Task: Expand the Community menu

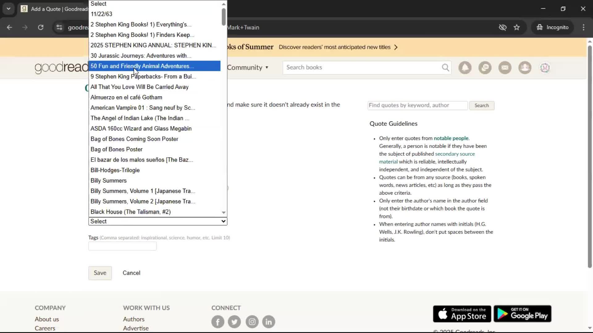Action: click(x=248, y=68)
